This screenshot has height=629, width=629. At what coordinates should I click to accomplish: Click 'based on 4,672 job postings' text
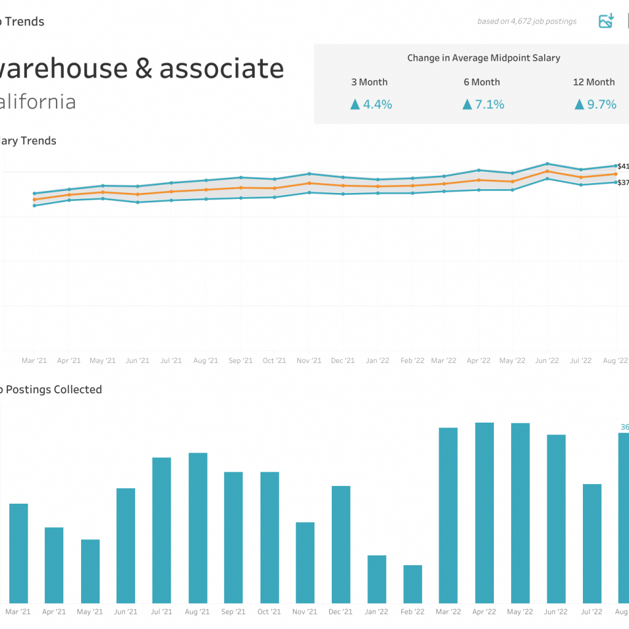click(526, 21)
